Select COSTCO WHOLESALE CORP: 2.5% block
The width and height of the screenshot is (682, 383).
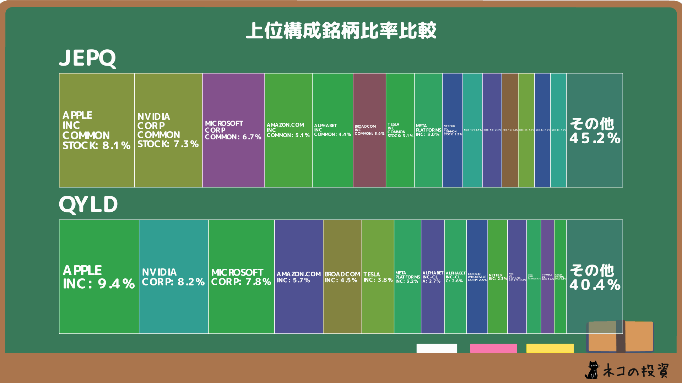(x=477, y=277)
